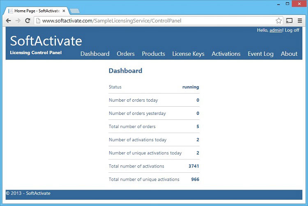Screen dimensions: 308x206
Task: Open the Products section
Action: click(153, 54)
